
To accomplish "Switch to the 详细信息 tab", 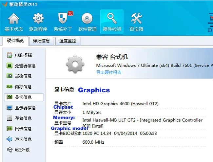I will point(41,41).
